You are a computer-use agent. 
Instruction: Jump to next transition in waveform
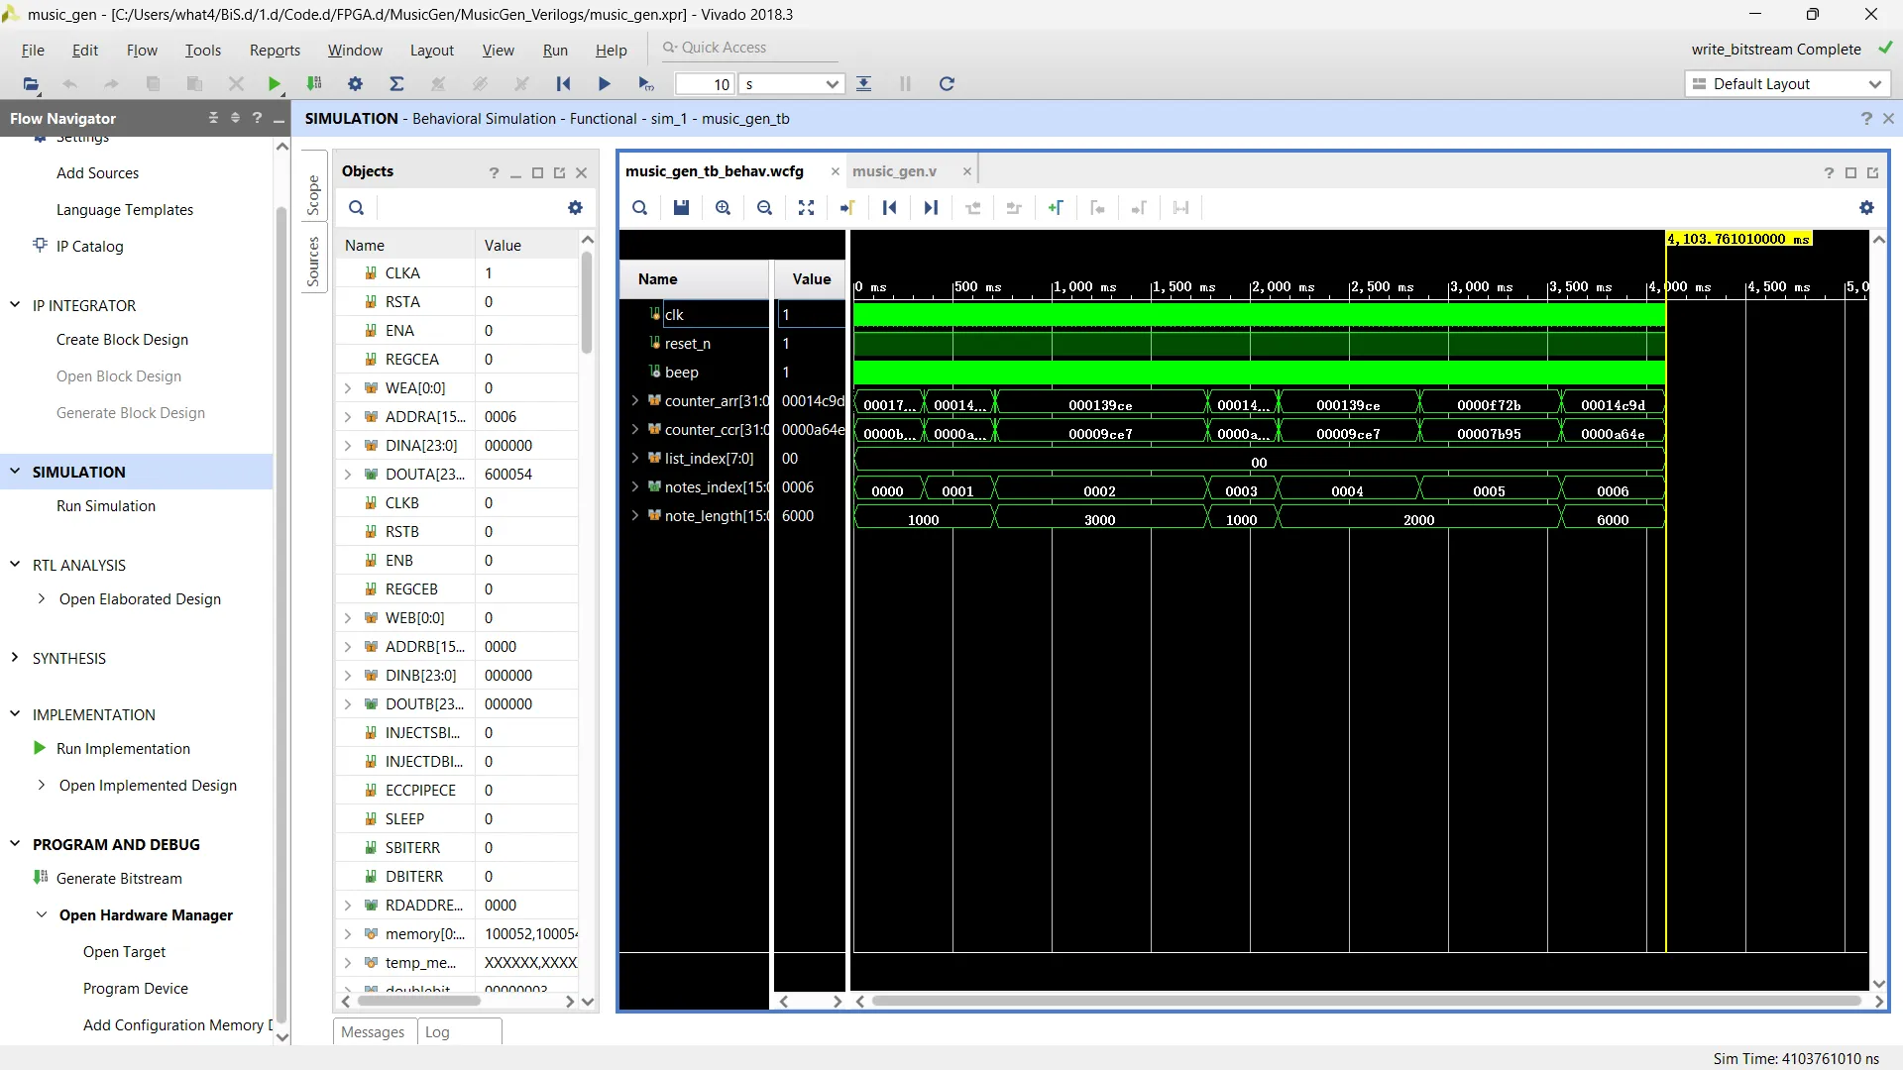1014,208
